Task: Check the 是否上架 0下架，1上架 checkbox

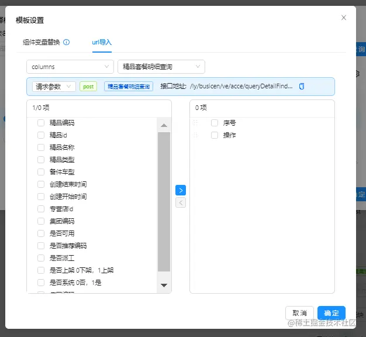Action: click(41, 270)
